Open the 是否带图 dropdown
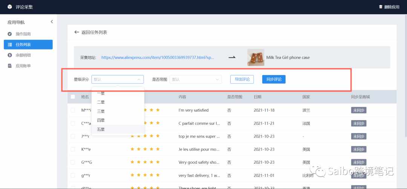The width and height of the screenshot is (407, 189). (196, 79)
